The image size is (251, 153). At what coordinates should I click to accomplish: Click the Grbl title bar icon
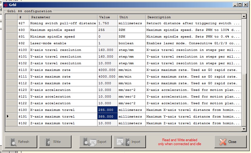click(6, 5)
